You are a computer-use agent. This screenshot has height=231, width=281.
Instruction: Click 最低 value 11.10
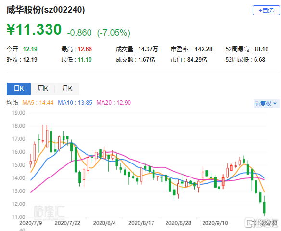[x=85, y=60]
